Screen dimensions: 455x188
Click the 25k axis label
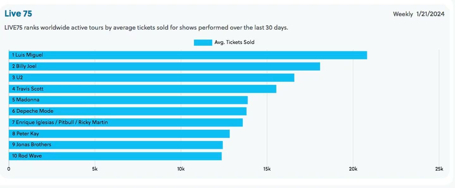439,169
